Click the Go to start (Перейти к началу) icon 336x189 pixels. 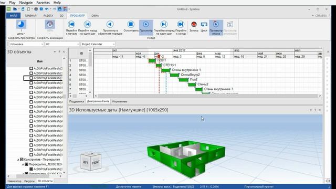pos(71,24)
